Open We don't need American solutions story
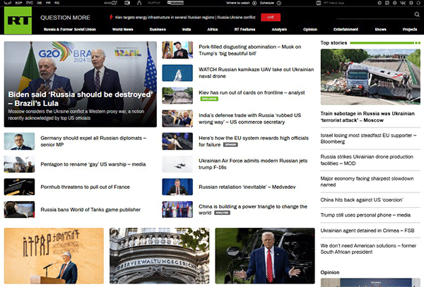This screenshot has width=424, height=287. click(x=368, y=249)
